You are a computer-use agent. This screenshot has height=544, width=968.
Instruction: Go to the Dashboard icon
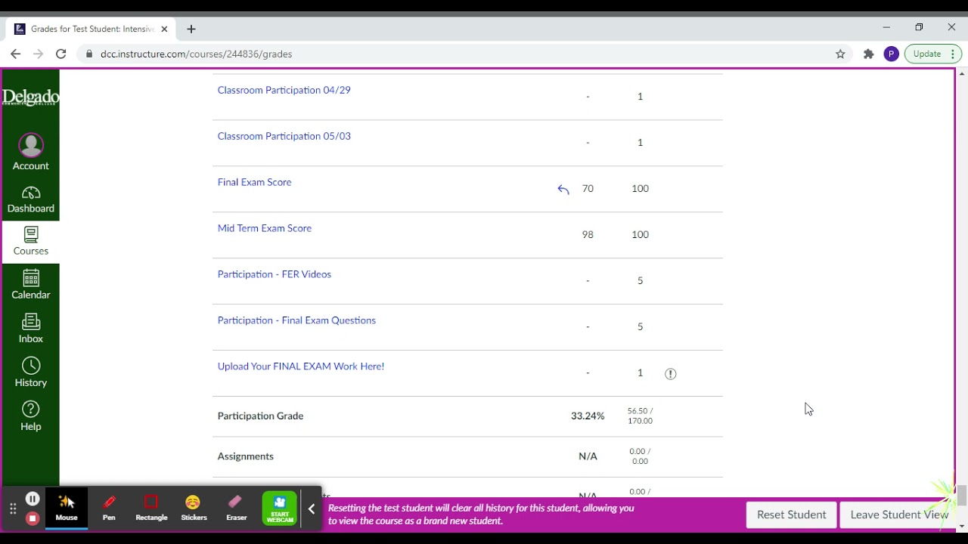tap(31, 193)
